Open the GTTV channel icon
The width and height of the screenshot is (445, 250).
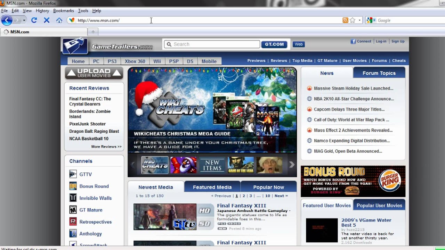point(73,174)
